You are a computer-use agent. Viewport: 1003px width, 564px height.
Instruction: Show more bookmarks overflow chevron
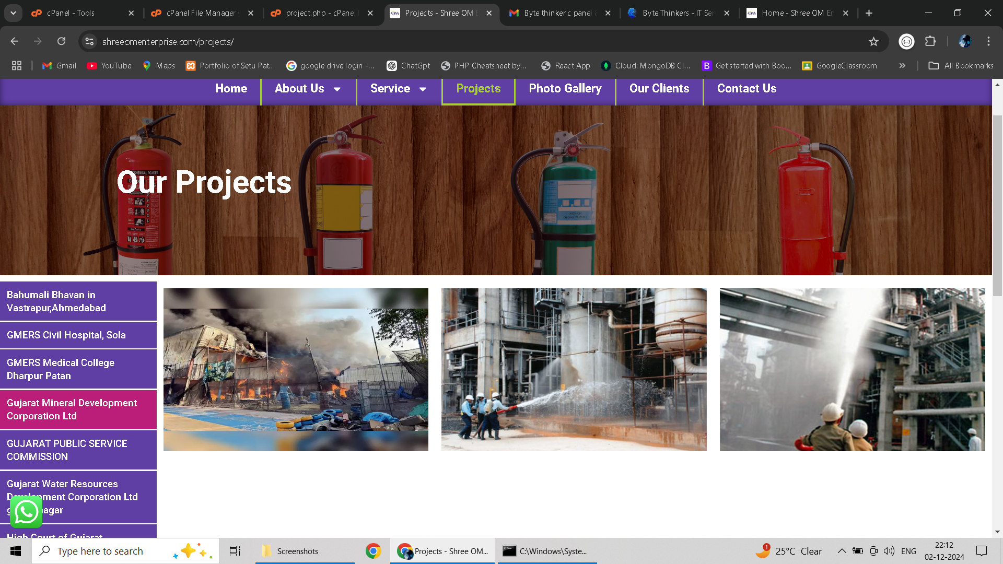tap(902, 65)
